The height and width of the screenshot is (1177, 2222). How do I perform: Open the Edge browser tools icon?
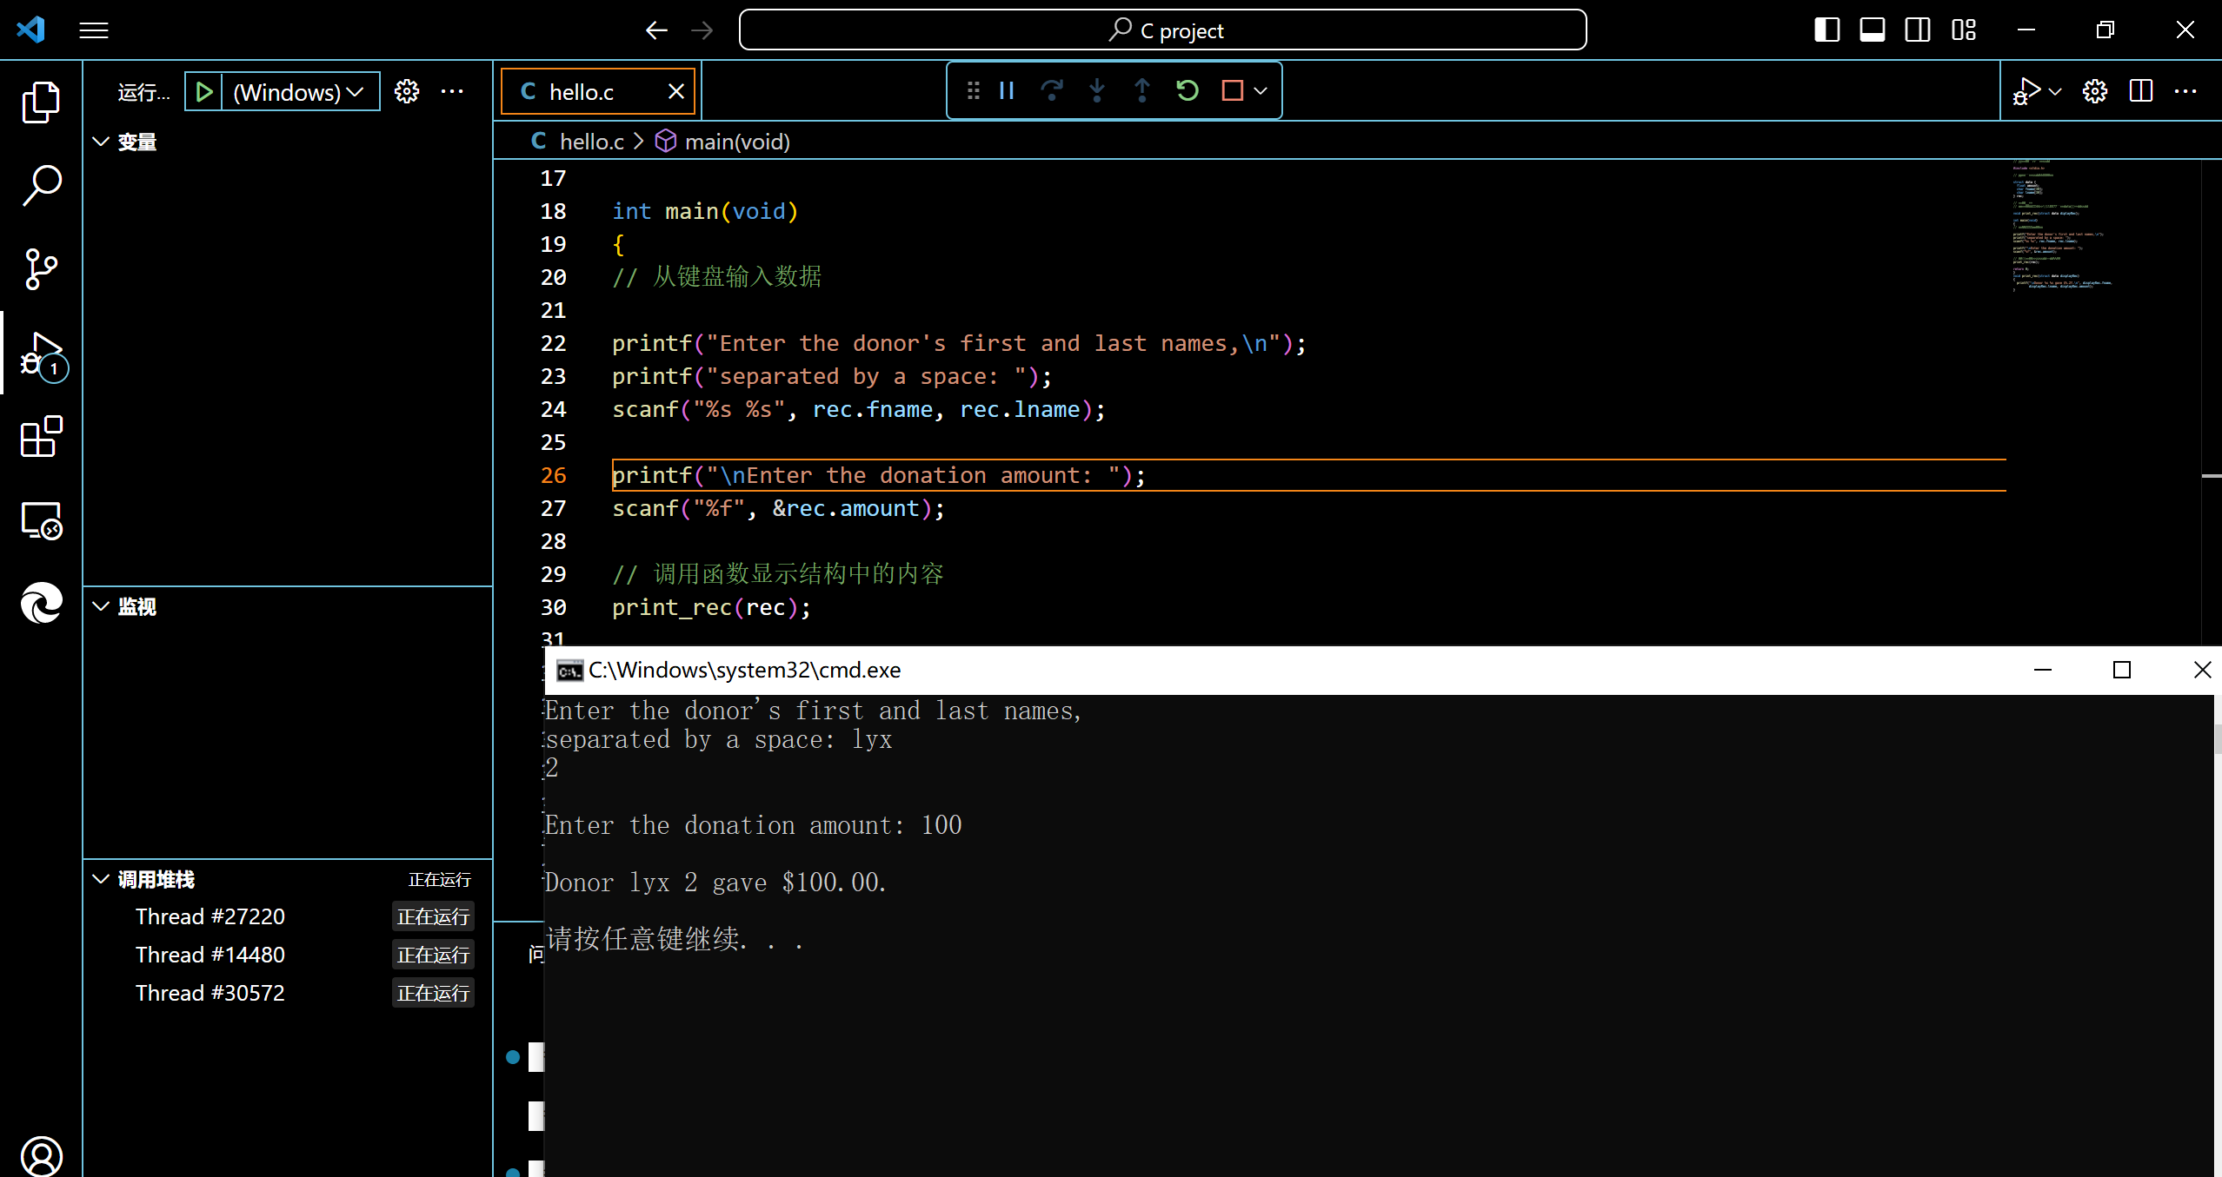click(41, 603)
